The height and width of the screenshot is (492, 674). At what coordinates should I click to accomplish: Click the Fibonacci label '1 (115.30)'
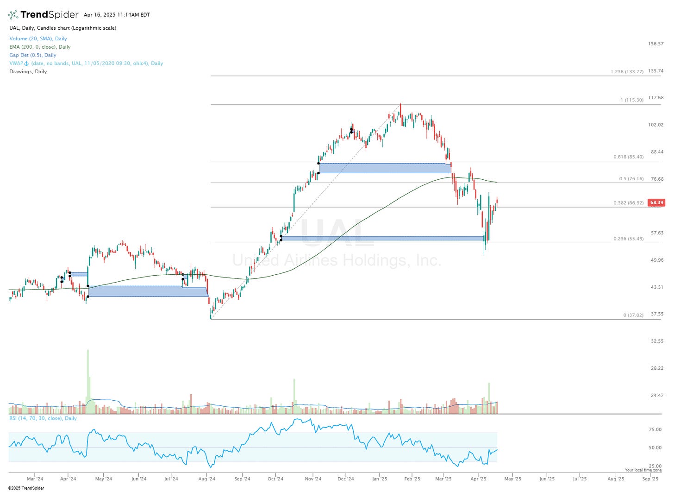632,100
